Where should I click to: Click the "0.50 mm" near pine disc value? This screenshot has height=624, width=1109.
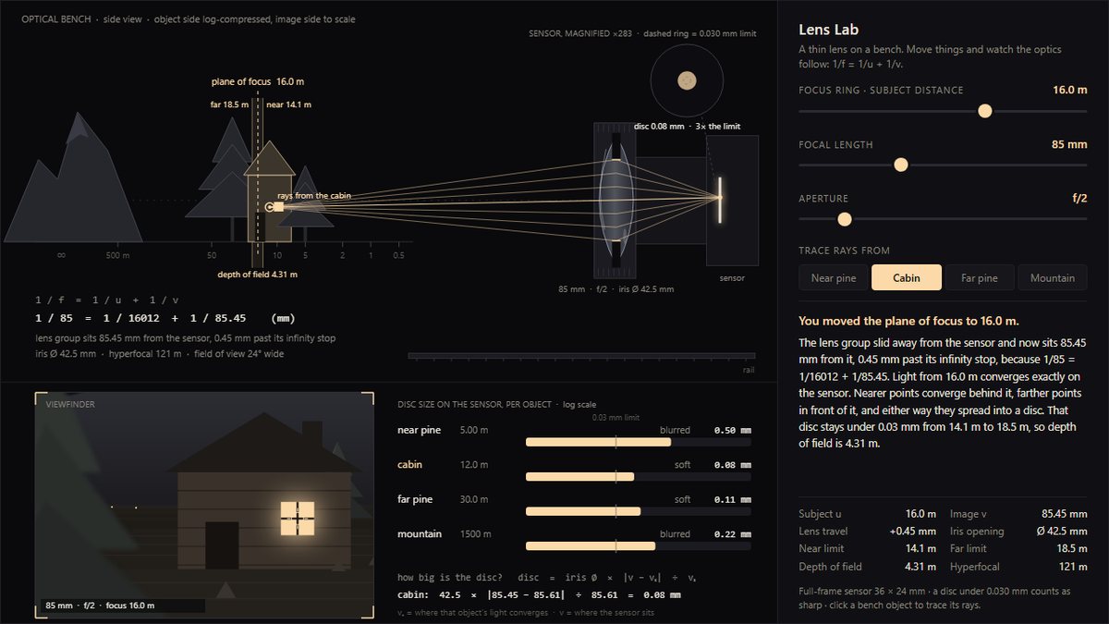pyautogui.click(x=732, y=431)
